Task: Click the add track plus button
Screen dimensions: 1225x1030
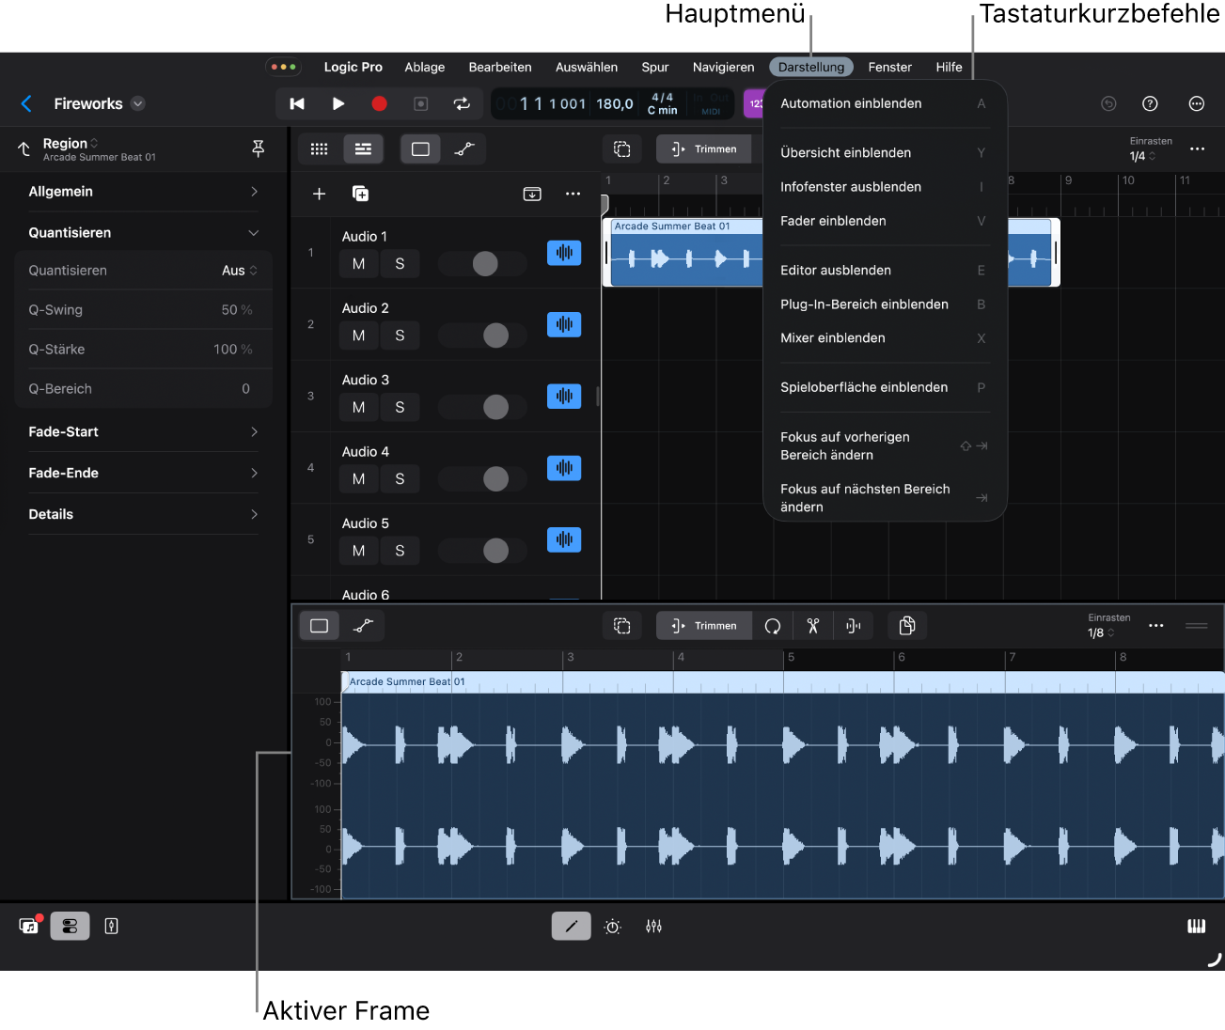Action: (320, 194)
